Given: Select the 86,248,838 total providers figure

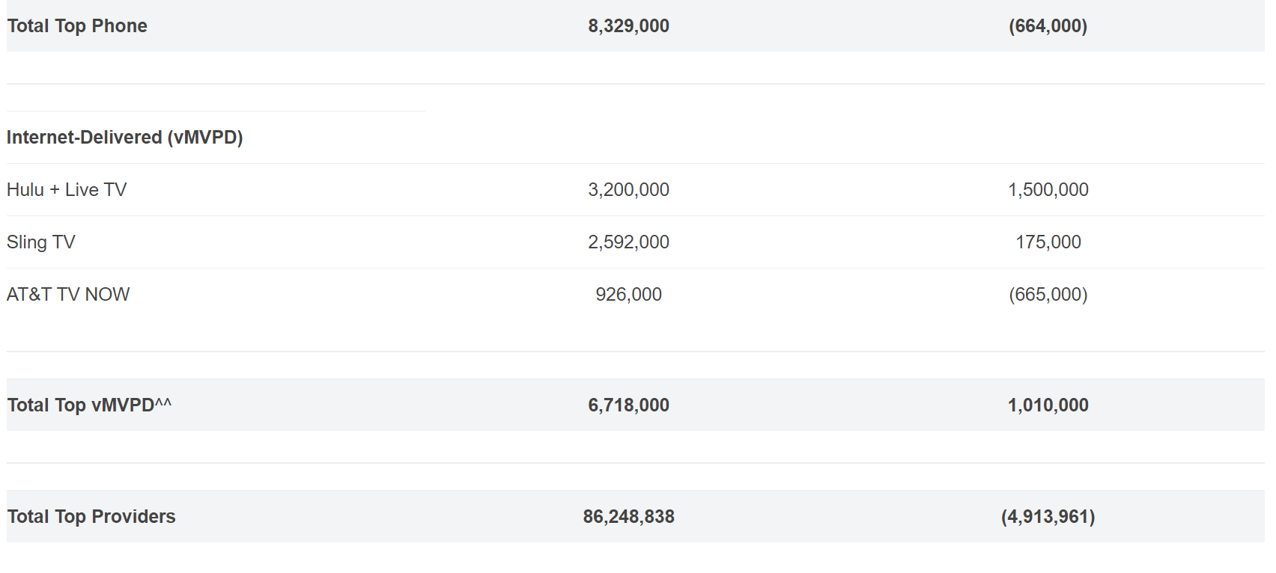Looking at the screenshot, I should pos(628,517).
